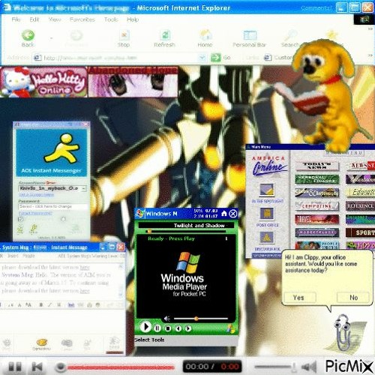
Task: Click the Send icon in Instant Message window
Action: tap(115, 343)
